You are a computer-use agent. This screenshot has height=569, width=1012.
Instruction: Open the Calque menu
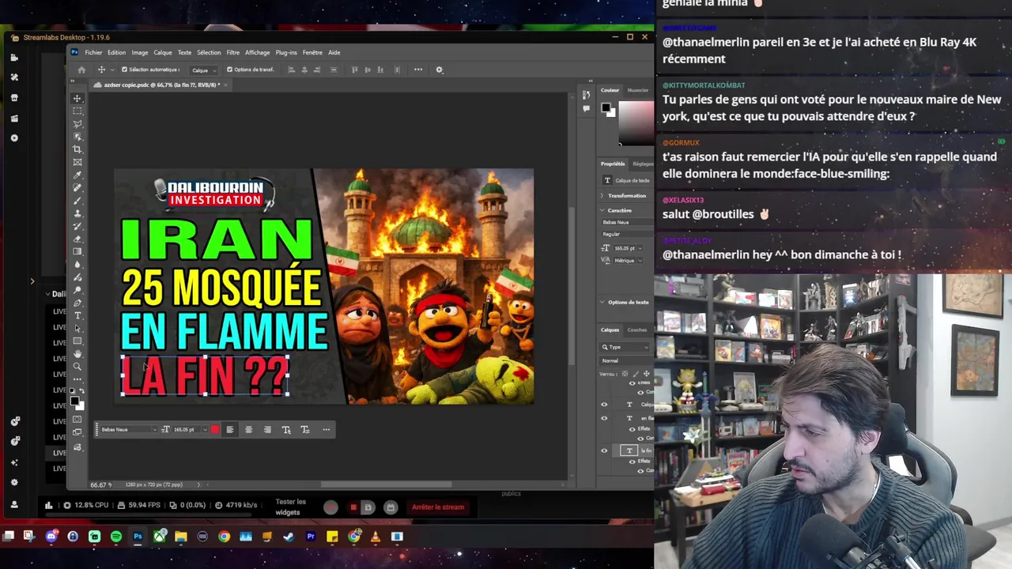163,52
